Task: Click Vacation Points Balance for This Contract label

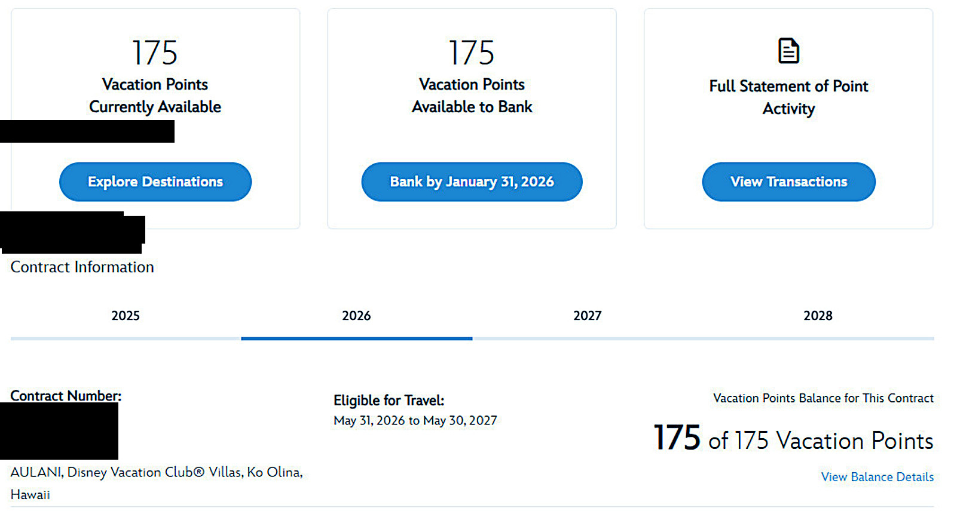Action: pyautogui.click(x=823, y=398)
